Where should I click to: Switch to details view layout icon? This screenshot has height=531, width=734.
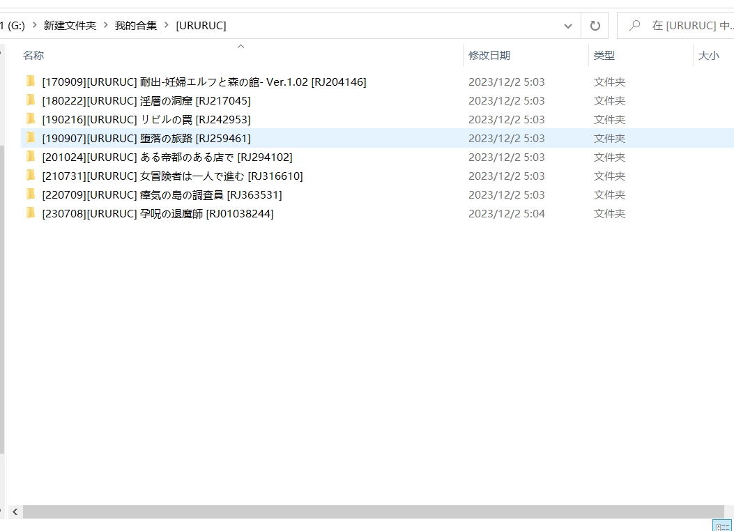click(x=722, y=526)
